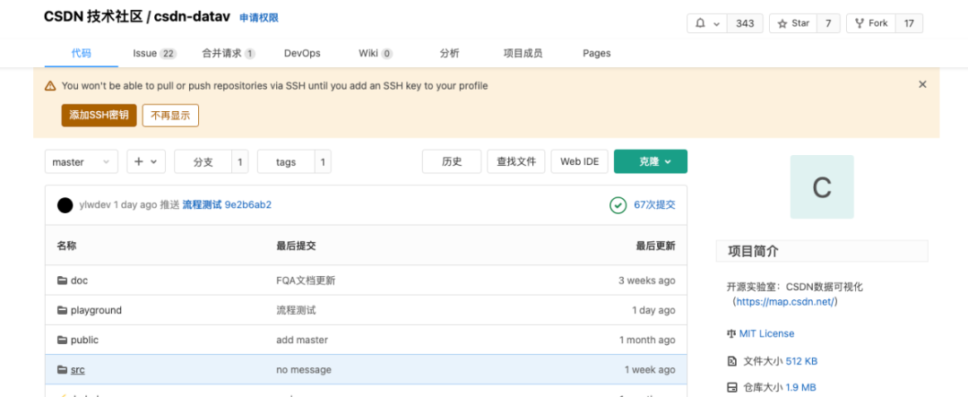The width and height of the screenshot is (968, 397).
Task: Open the https://map.csdn.net/ link
Action: tap(785, 302)
